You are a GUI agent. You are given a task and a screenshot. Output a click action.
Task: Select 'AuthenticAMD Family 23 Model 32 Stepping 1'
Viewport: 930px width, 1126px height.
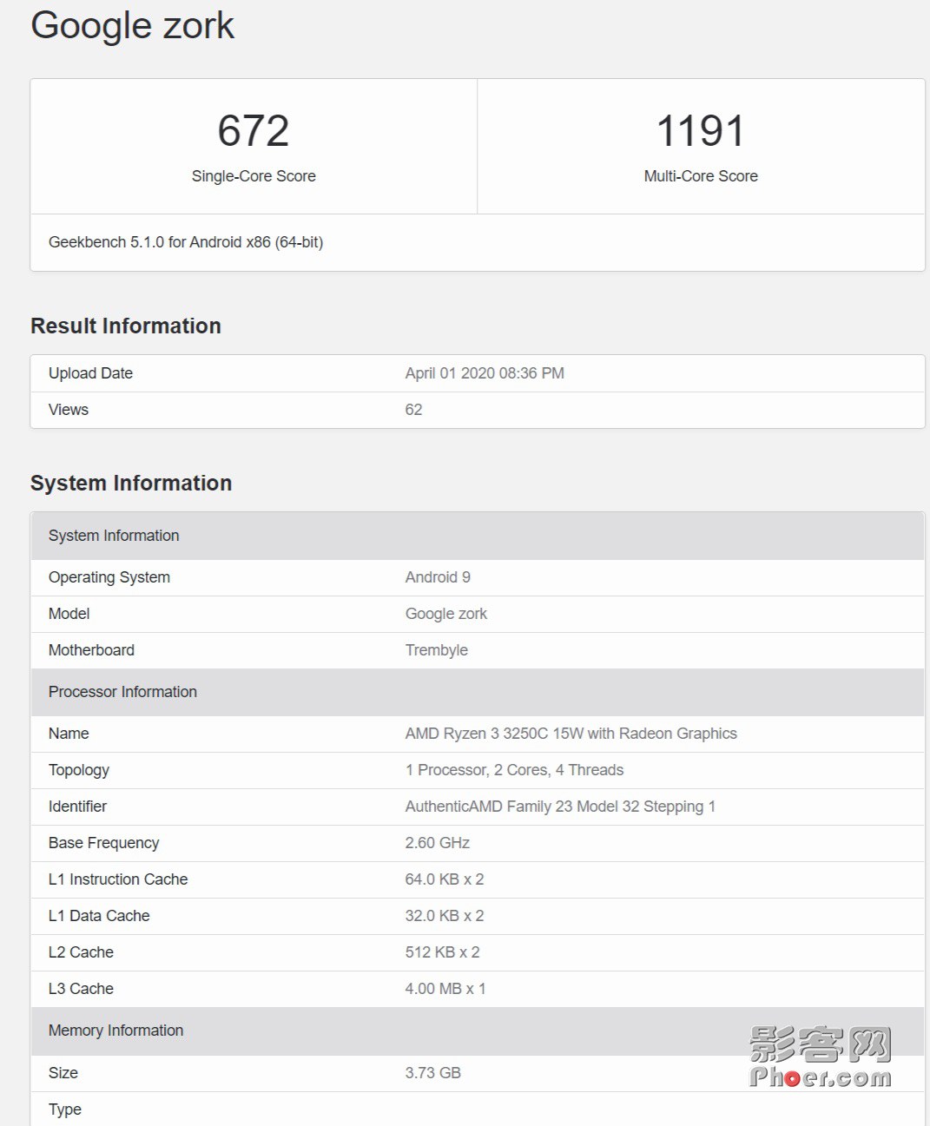pos(560,807)
